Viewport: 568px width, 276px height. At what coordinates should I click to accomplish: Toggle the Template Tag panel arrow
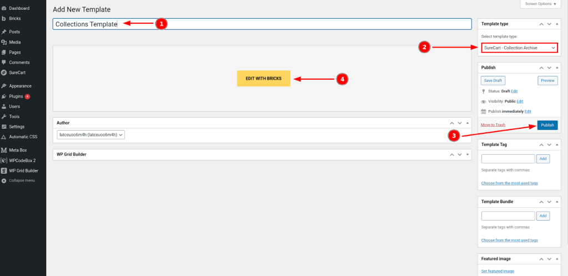click(x=557, y=144)
